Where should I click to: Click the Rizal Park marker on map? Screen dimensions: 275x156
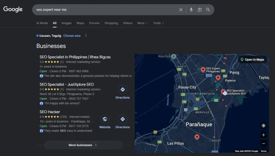(x=174, y=56)
